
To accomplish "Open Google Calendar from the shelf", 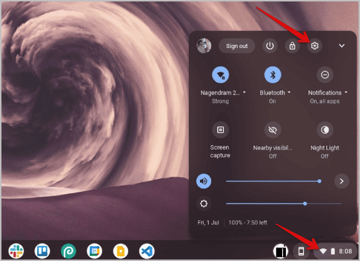I will click(94, 251).
